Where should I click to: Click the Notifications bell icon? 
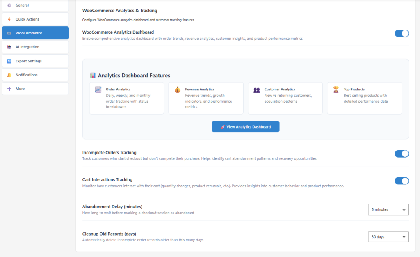pyautogui.click(x=9, y=75)
